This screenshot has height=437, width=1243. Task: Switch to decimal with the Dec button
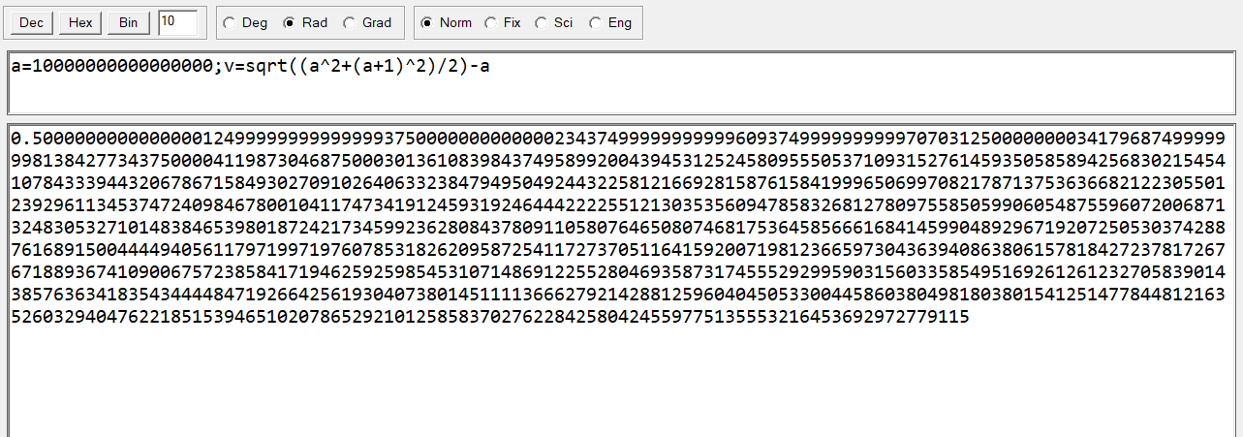[30, 22]
